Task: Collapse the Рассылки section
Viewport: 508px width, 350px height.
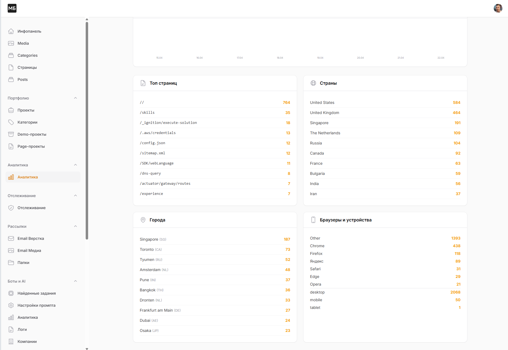Action: [76, 226]
